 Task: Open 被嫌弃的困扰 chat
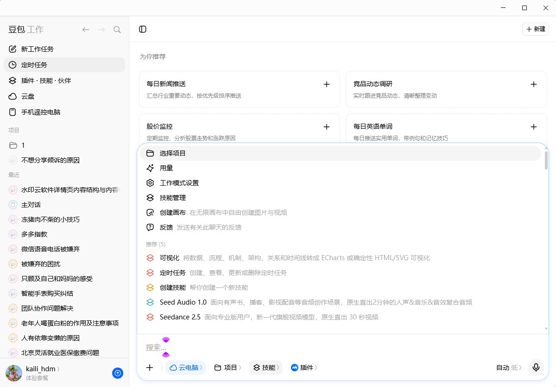pos(64,264)
